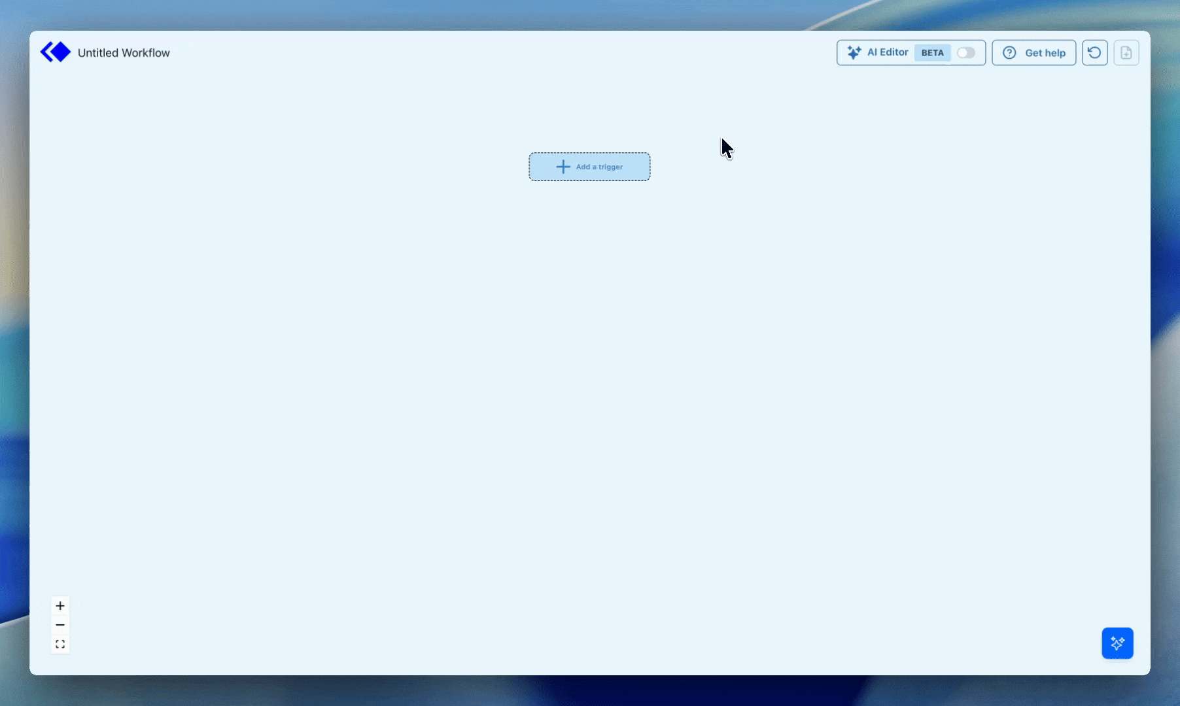Open the Get help button
The height and width of the screenshot is (706, 1180).
(x=1033, y=53)
